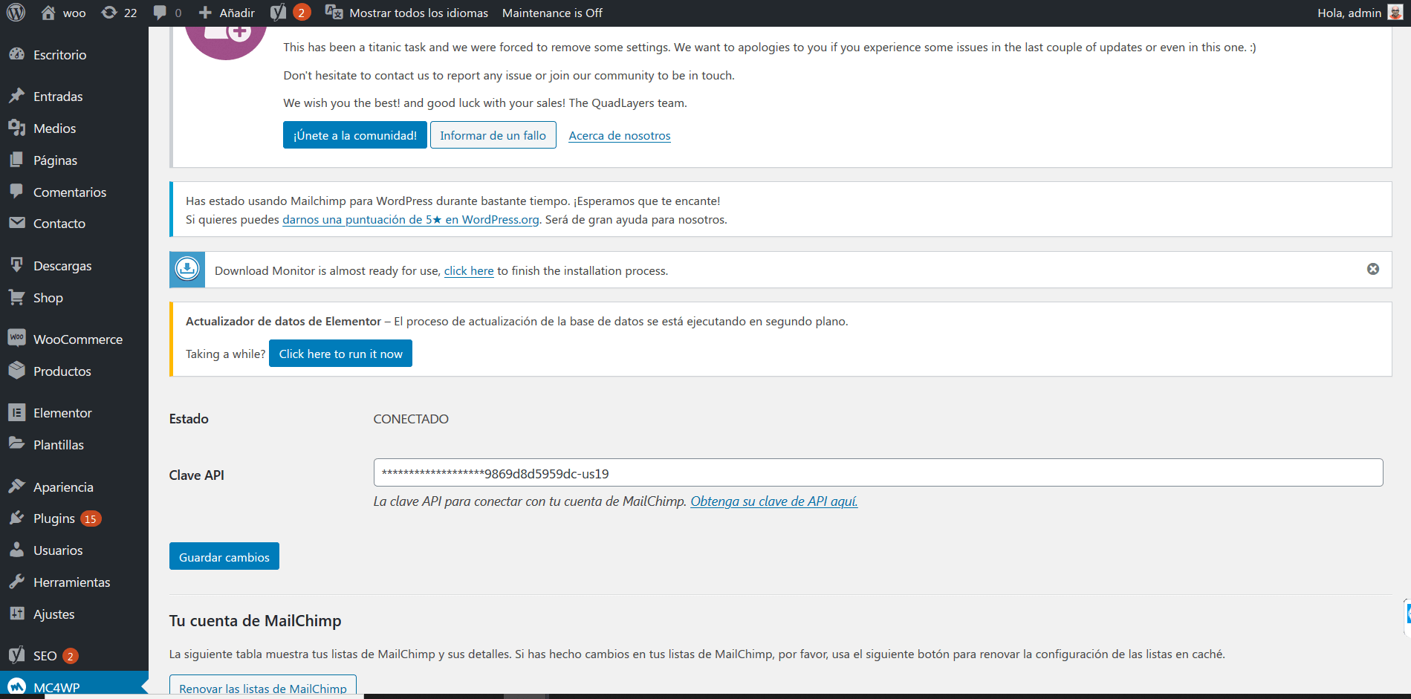Dismiss the Download Monitor notice
Image resolution: width=1411 pixels, height=699 pixels.
pyautogui.click(x=1373, y=269)
